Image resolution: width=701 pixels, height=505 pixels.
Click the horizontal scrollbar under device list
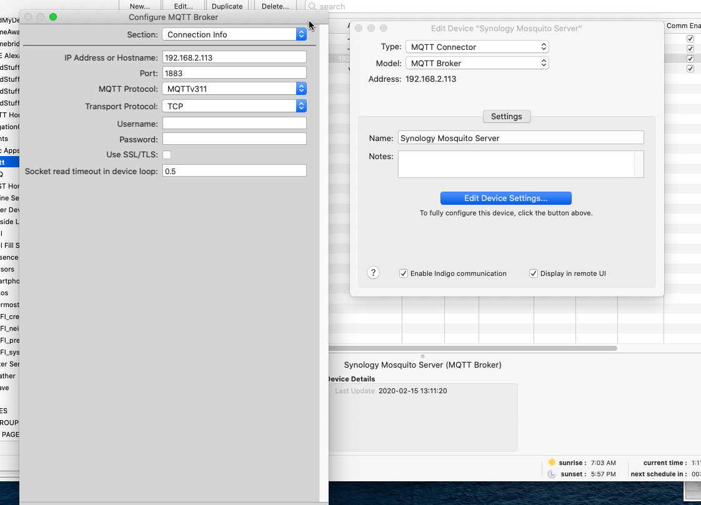pos(473,348)
